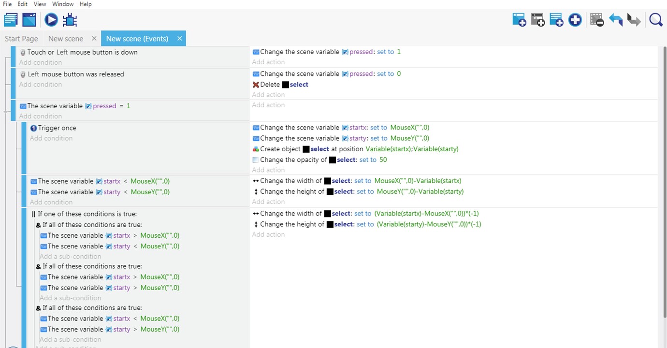667x348 pixels.
Task: Add action below Delete select
Action: click(268, 95)
